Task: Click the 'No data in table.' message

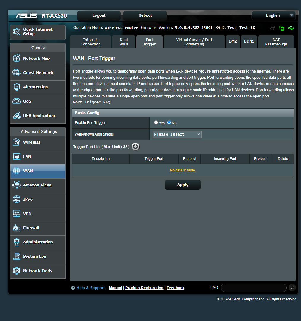Action: pos(183,170)
